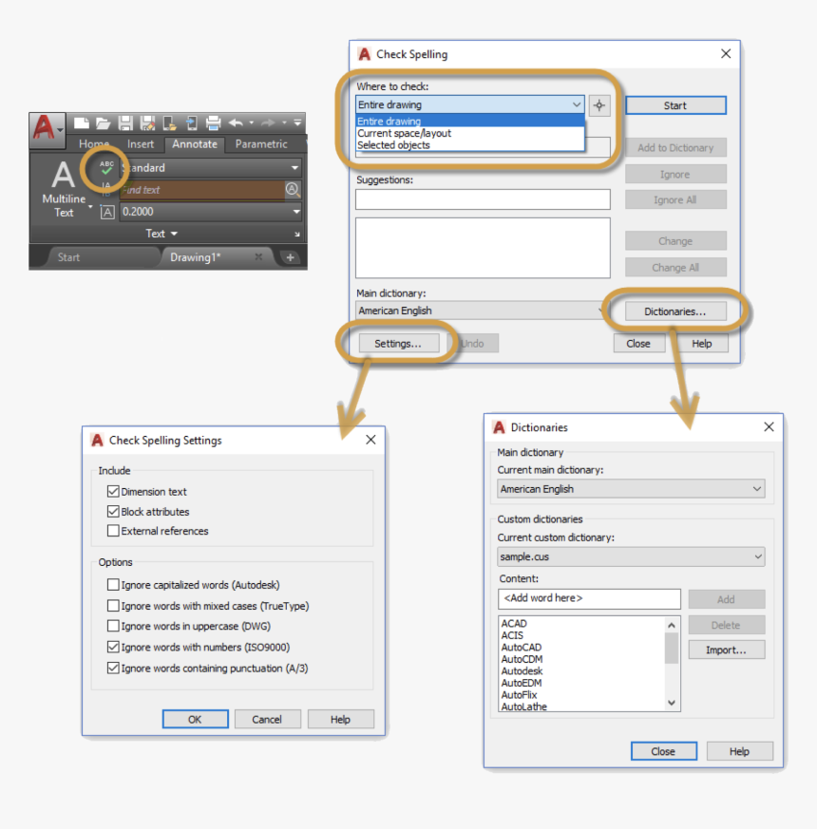The height and width of the screenshot is (829, 817).
Task: Open the Main dictionary dropdown in Check Spelling
Action: [x=599, y=311]
